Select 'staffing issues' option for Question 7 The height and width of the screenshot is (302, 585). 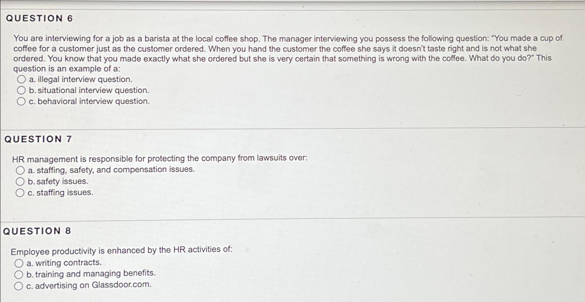19,192
